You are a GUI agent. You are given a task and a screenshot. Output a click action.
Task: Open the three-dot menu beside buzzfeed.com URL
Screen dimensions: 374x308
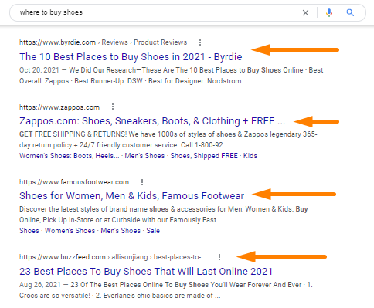tap(219, 257)
